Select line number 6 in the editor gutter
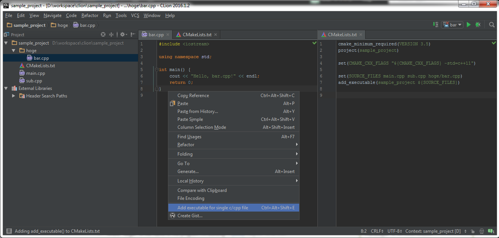 pos(141,76)
